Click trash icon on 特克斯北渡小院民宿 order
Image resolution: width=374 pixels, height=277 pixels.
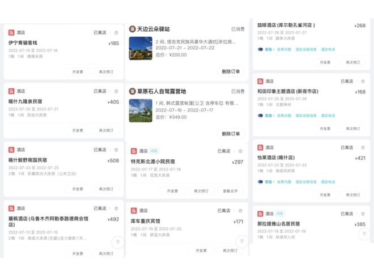[x=240, y=151]
